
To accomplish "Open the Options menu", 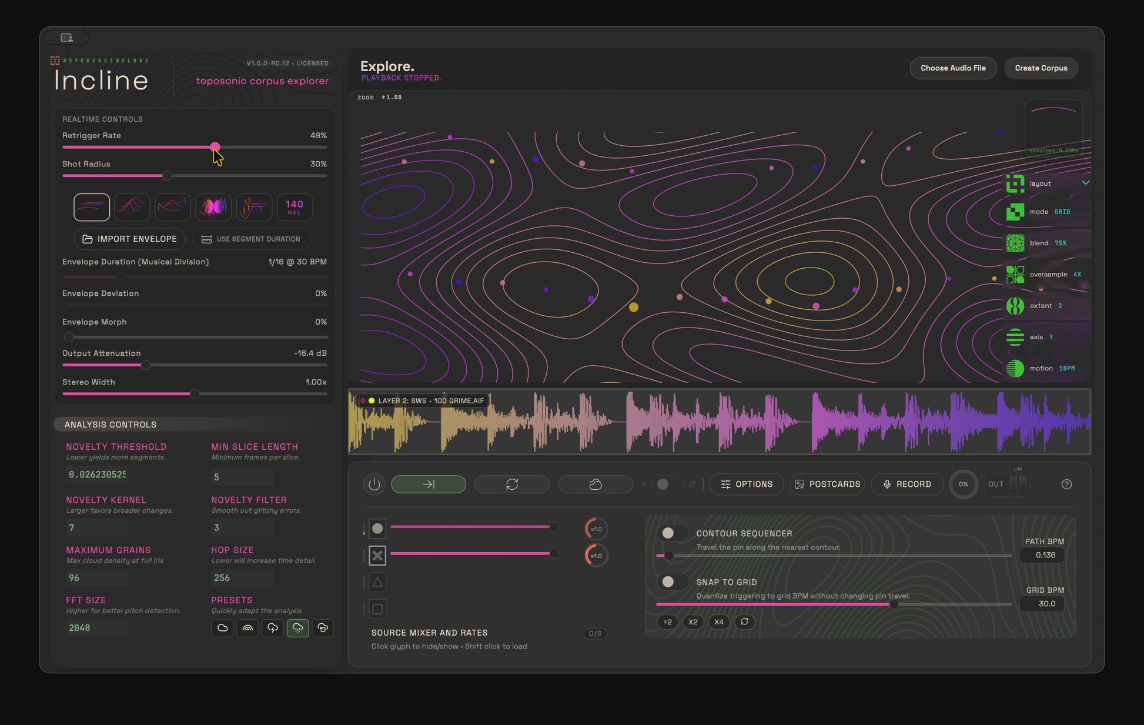I will click(x=747, y=484).
